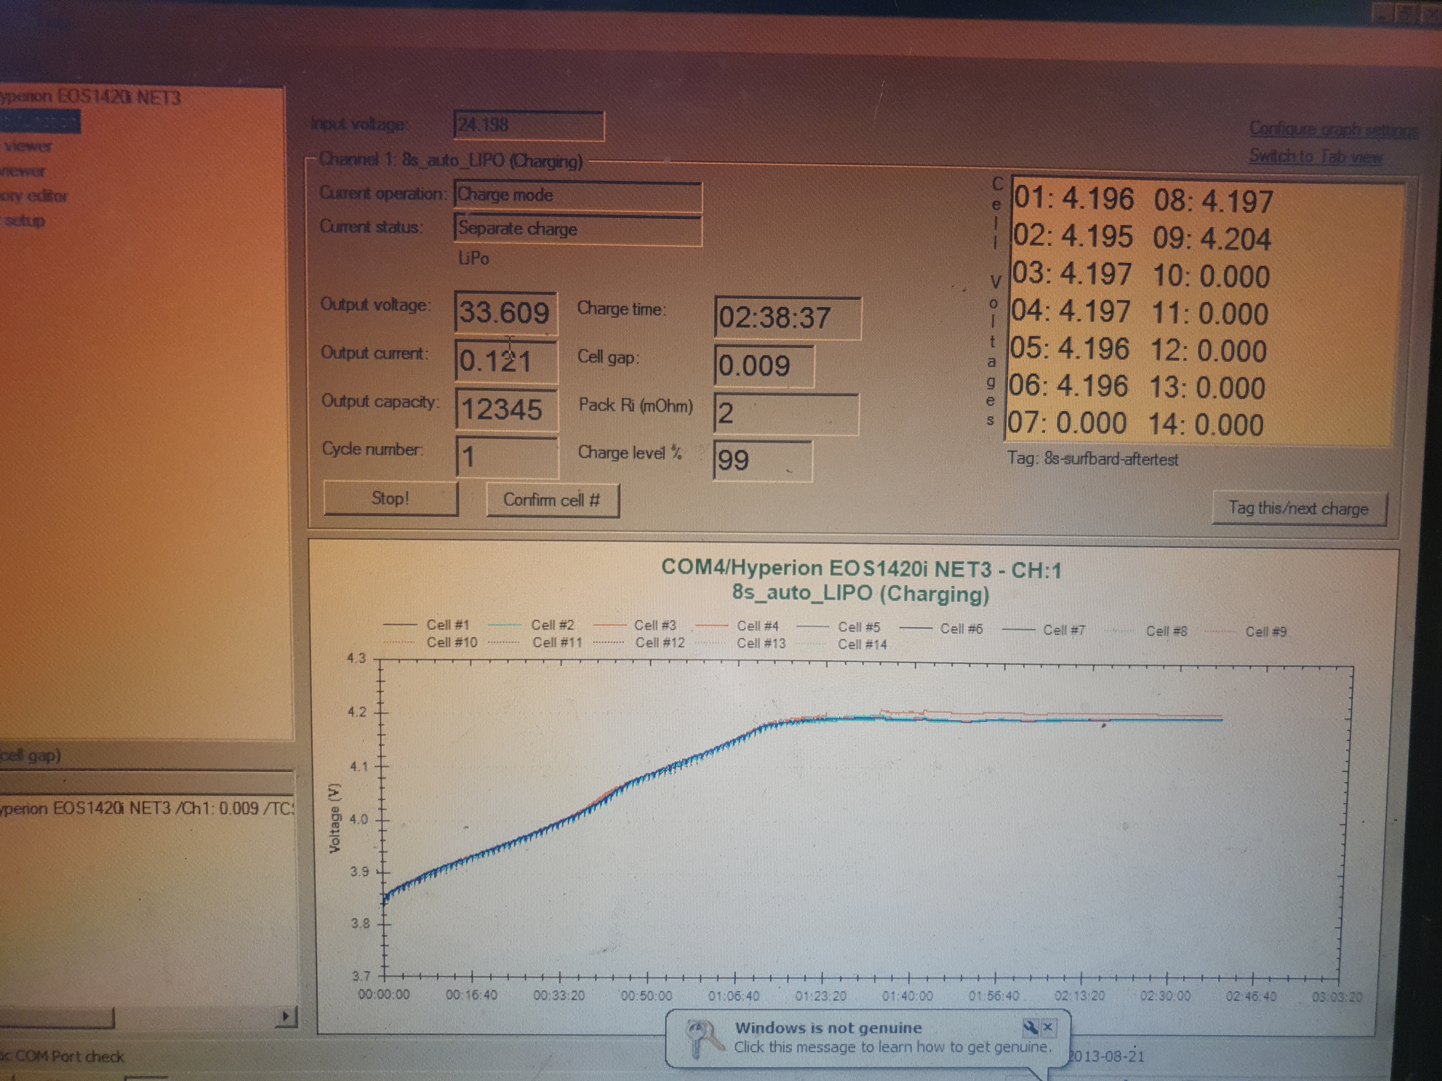
Task: Click the Cell #9 legend entry
Action: click(x=1265, y=631)
